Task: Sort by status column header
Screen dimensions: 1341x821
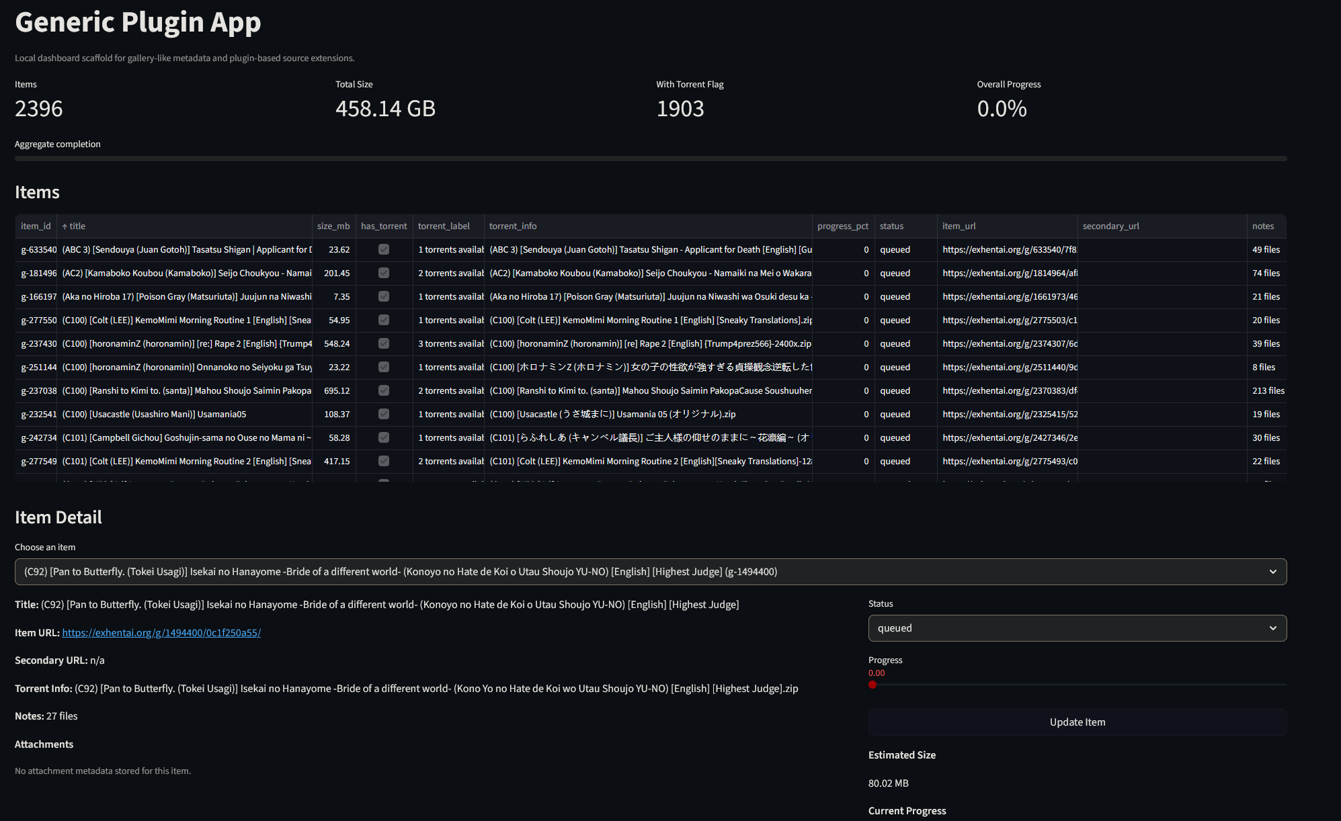Action: tap(891, 226)
